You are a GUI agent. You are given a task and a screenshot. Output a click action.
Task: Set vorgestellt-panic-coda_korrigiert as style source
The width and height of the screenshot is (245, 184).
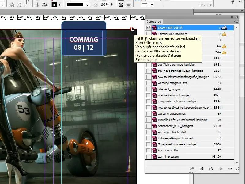(x=148, y=102)
